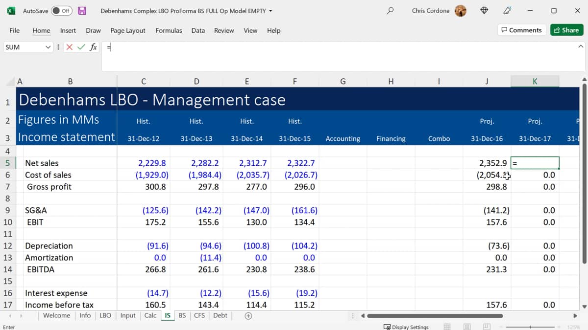The height and width of the screenshot is (330, 588).
Task: Click the Excel application icon
Action: 11,11
